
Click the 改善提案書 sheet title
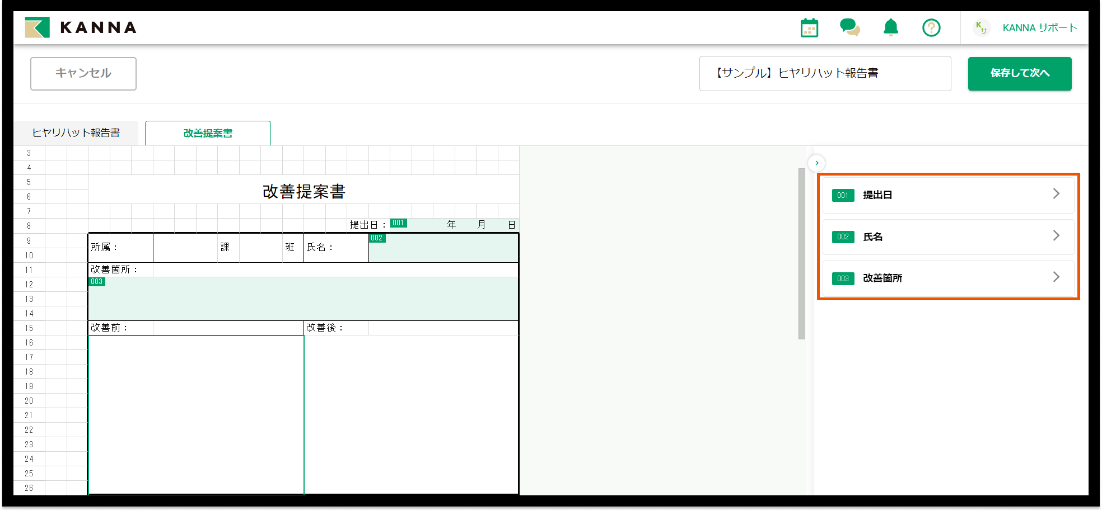click(x=303, y=192)
